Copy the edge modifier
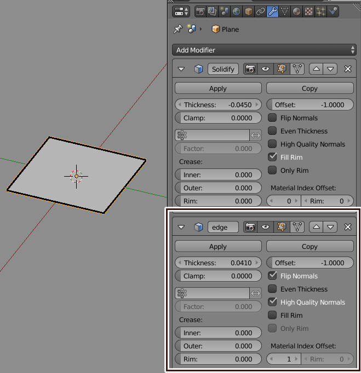 tap(310, 247)
